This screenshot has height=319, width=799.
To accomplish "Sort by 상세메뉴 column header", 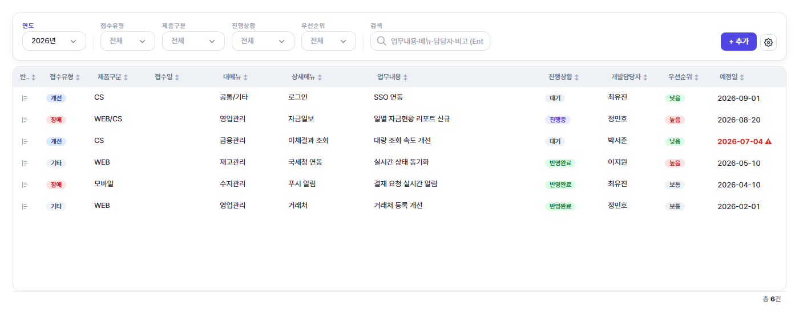I will click(306, 77).
